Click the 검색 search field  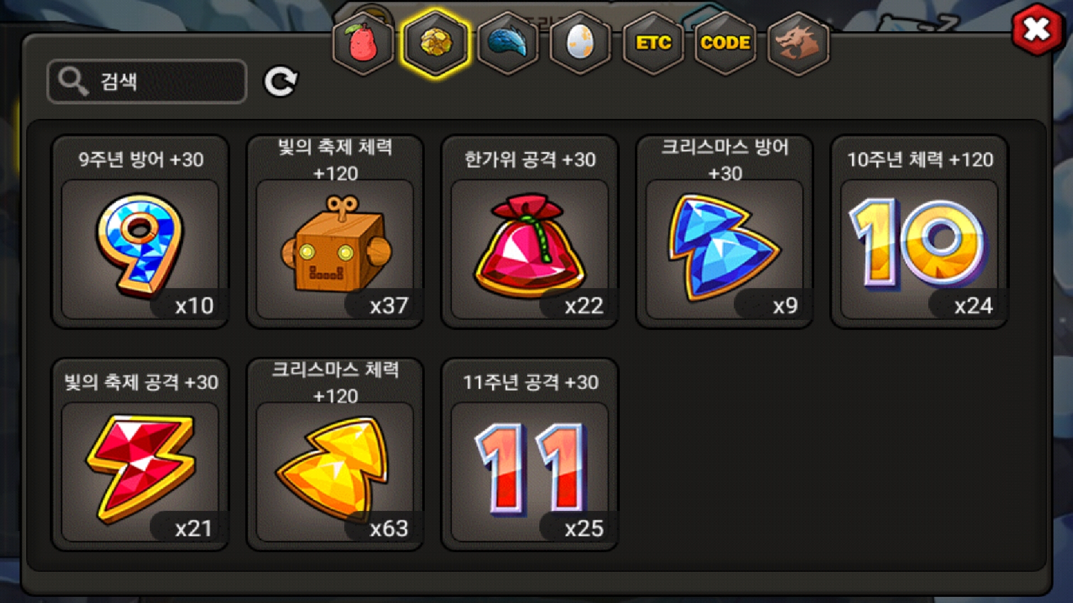point(147,82)
